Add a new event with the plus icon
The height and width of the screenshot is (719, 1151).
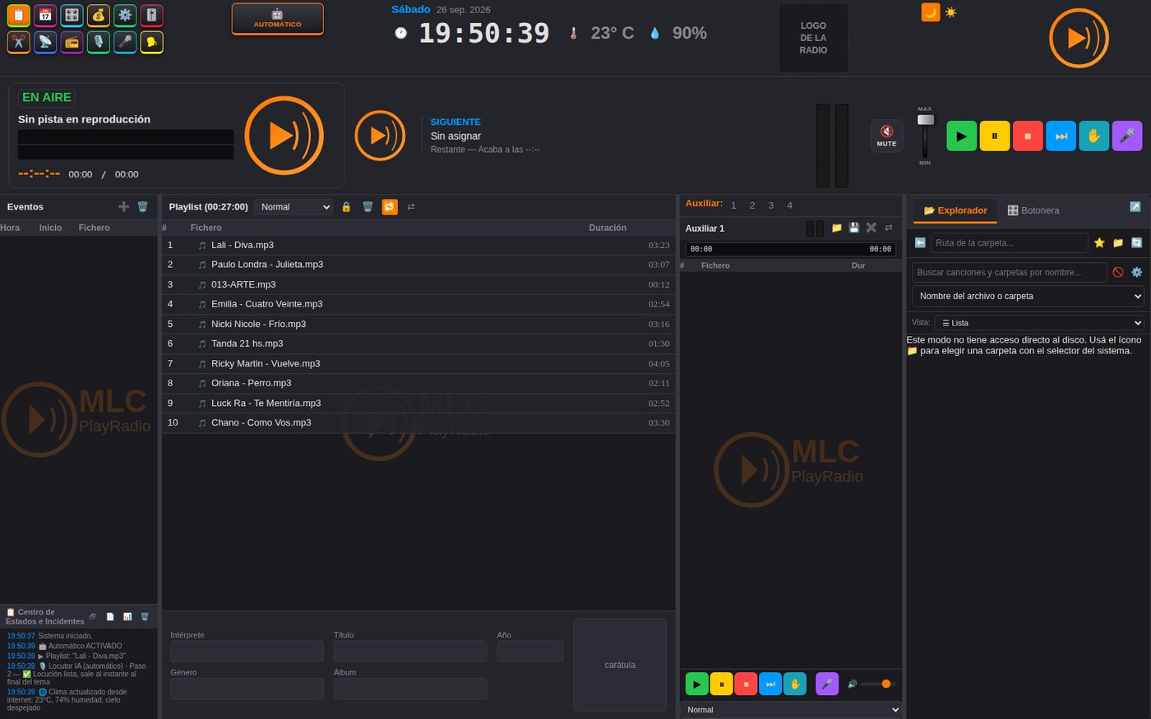pyautogui.click(x=123, y=207)
